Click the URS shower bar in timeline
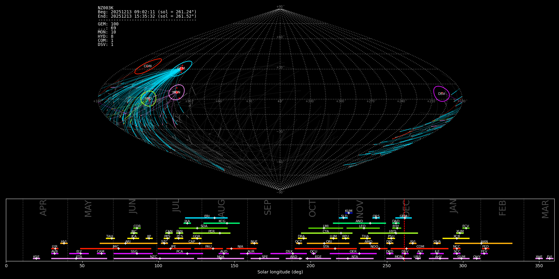559x279 pixels. (418, 259)
